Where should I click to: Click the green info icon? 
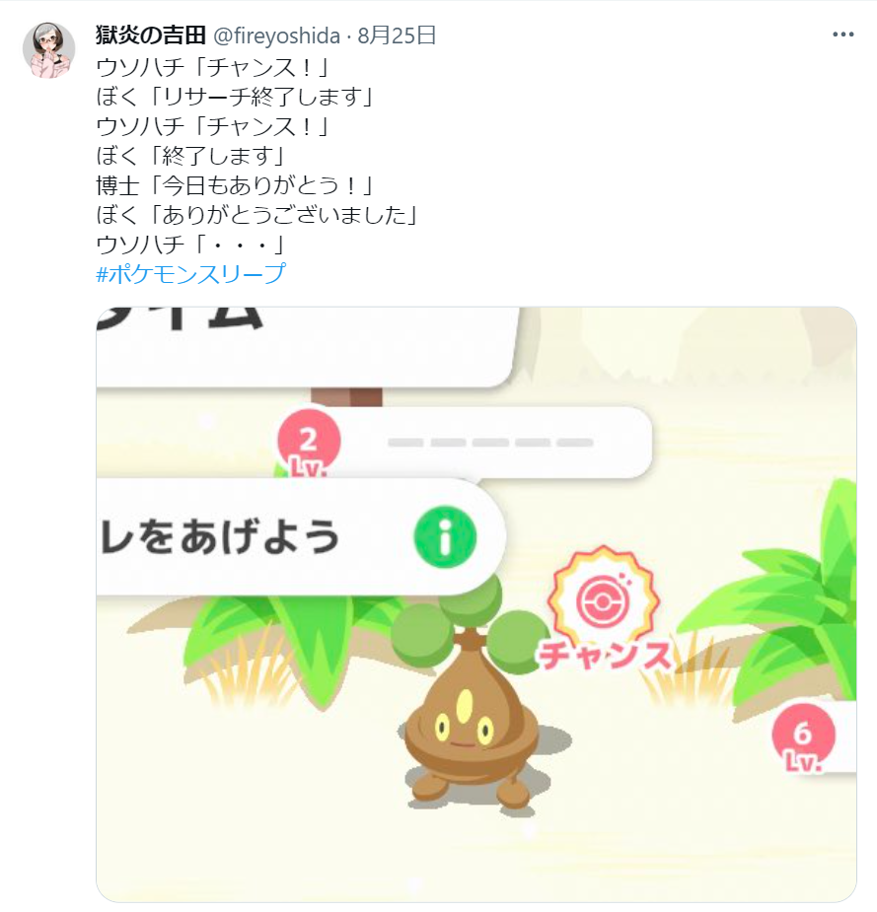click(x=445, y=536)
